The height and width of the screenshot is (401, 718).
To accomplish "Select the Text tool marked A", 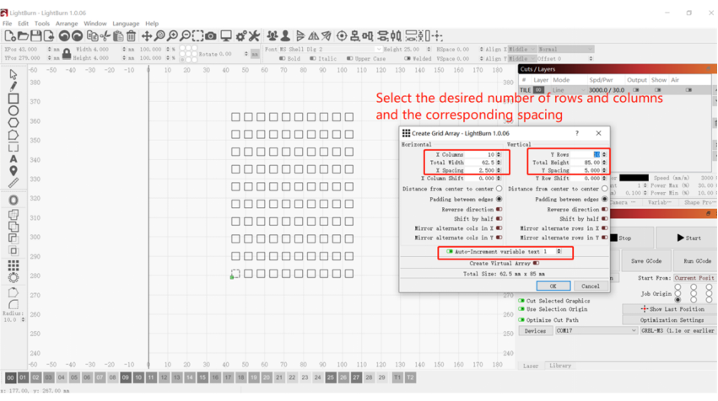I will click(13, 158).
